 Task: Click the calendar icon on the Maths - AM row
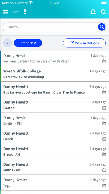click(104, 170)
